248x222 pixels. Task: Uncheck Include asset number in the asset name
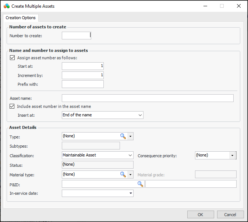point(13,106)
